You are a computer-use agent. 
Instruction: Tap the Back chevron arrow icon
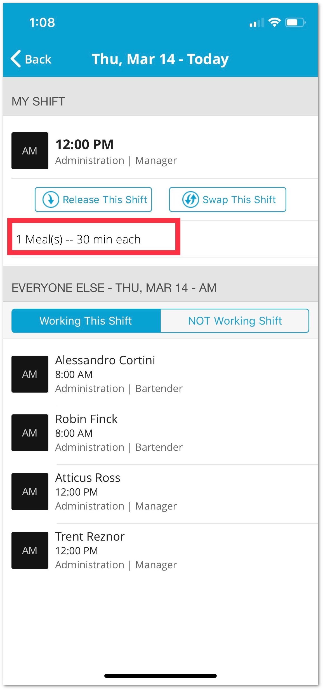[16, 59]
